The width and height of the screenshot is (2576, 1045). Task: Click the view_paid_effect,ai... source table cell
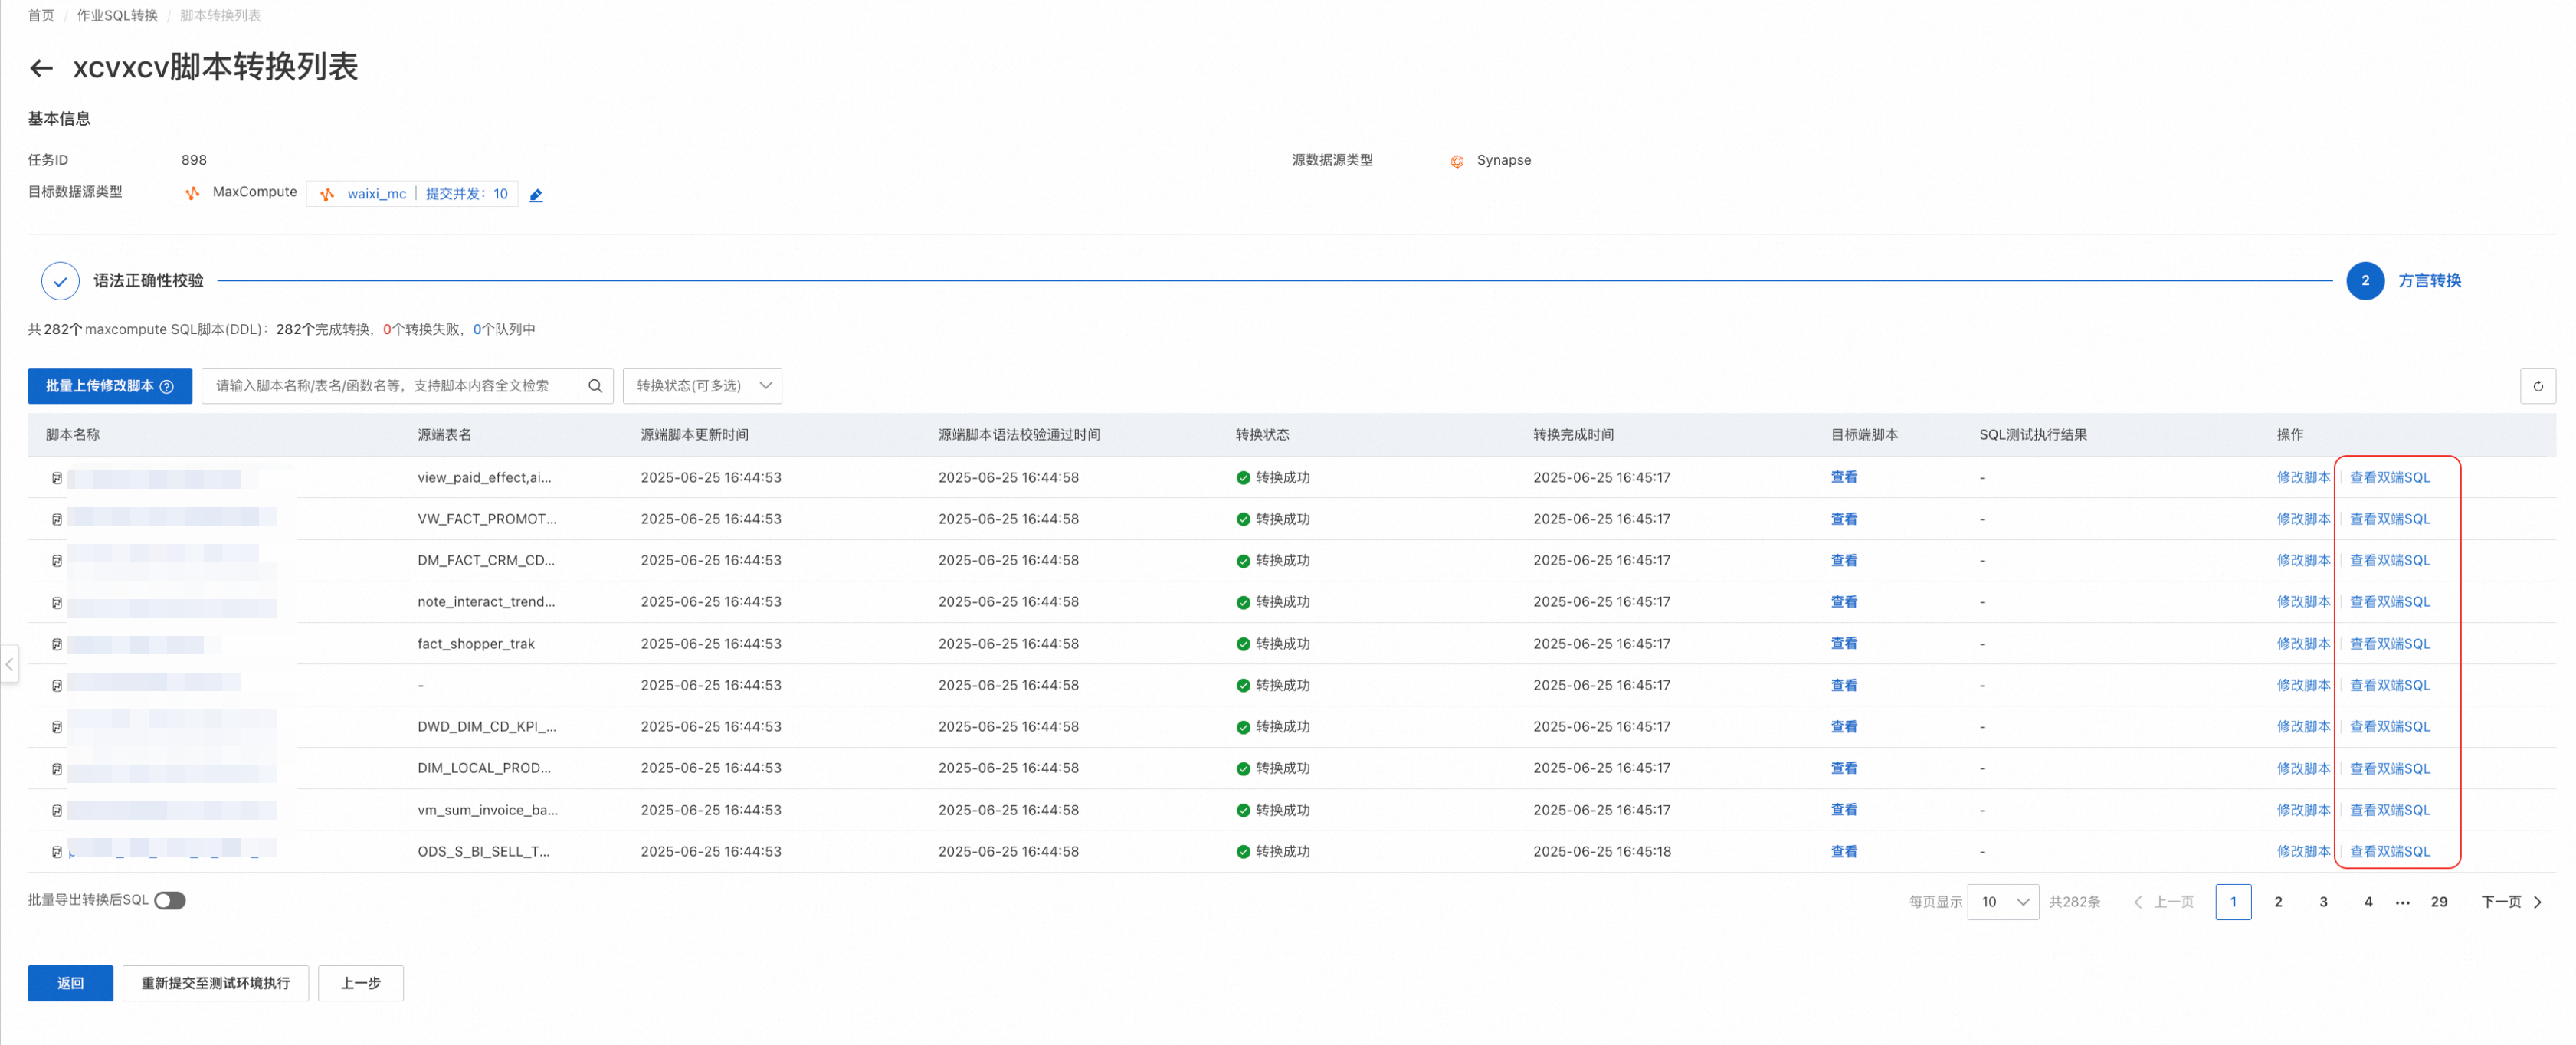point(484,478)
